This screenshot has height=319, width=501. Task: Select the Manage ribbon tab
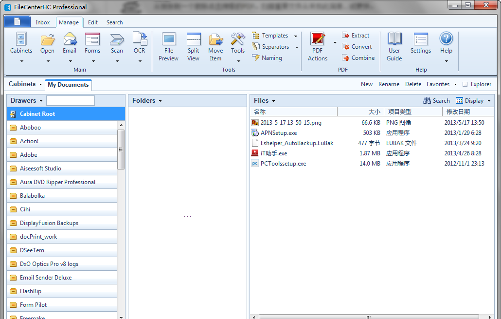point(69,22)
